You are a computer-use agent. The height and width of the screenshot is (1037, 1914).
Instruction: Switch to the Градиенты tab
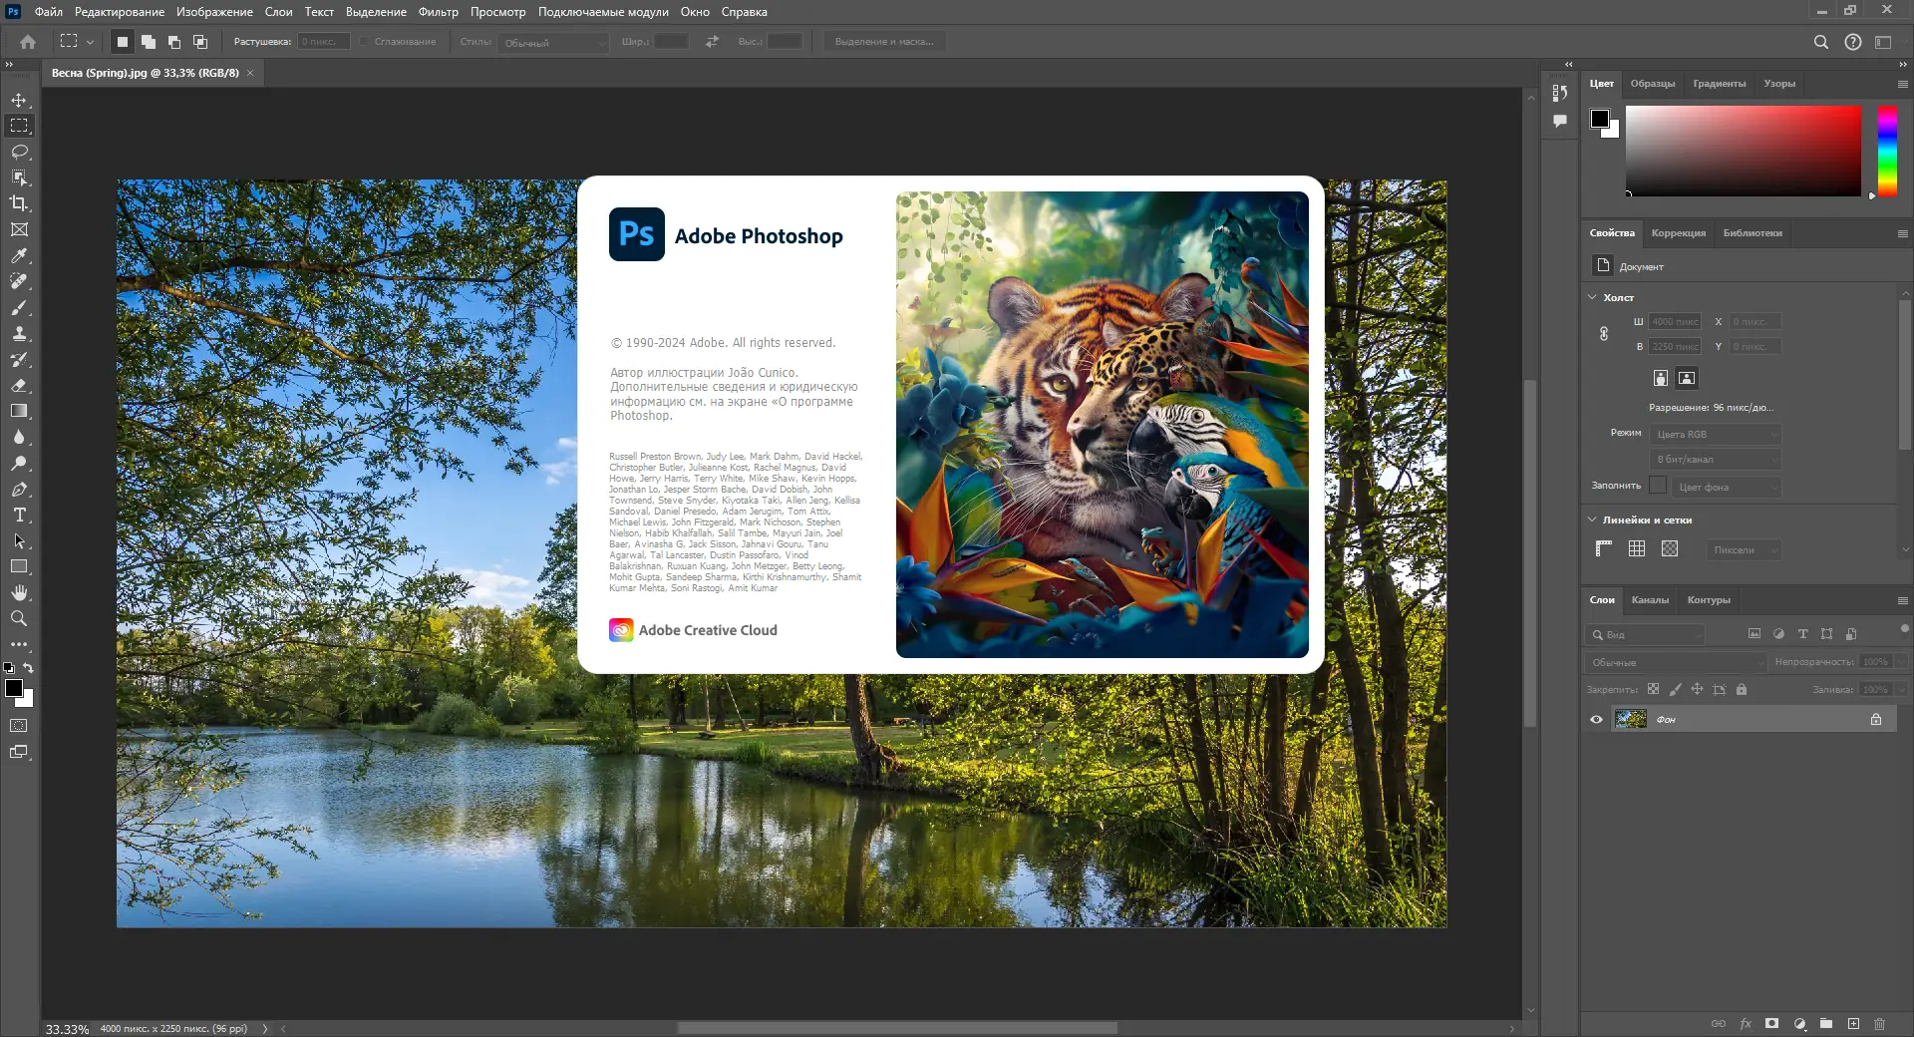(x=1720, y=84)
